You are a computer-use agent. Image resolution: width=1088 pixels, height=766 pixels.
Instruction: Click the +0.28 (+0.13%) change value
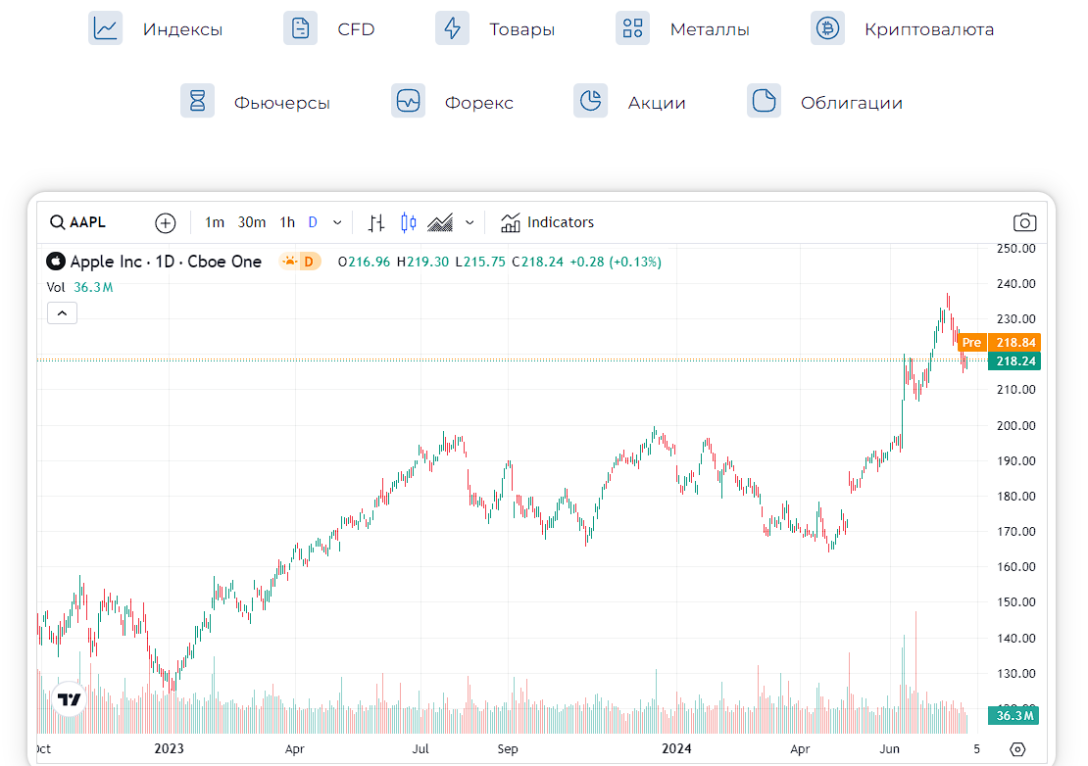616,263
